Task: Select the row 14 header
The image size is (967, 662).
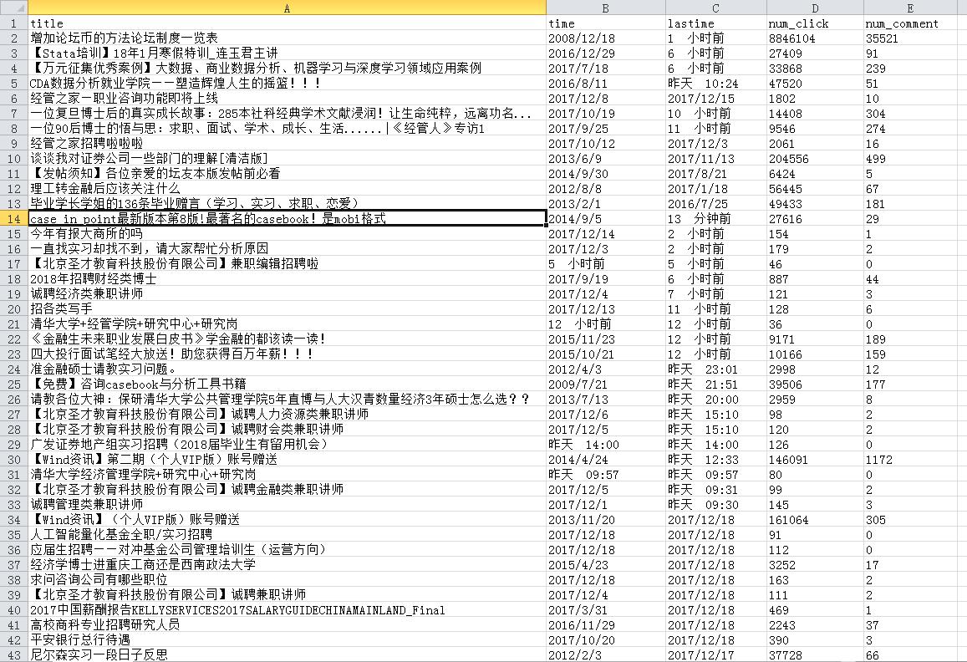Action: pos(13,219)
